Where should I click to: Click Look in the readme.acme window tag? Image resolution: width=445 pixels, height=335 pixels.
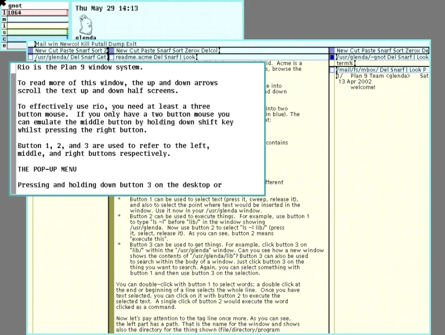189,57
